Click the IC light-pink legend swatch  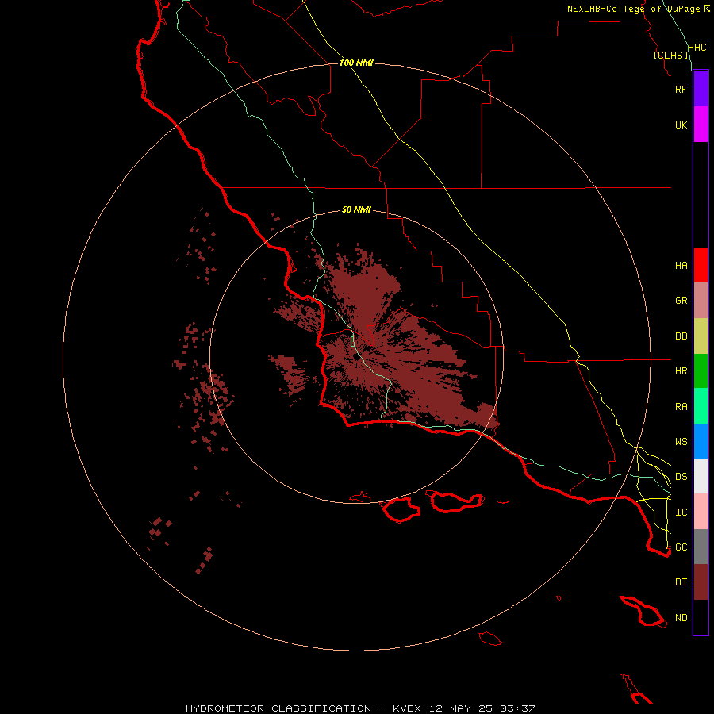[701, 512]
